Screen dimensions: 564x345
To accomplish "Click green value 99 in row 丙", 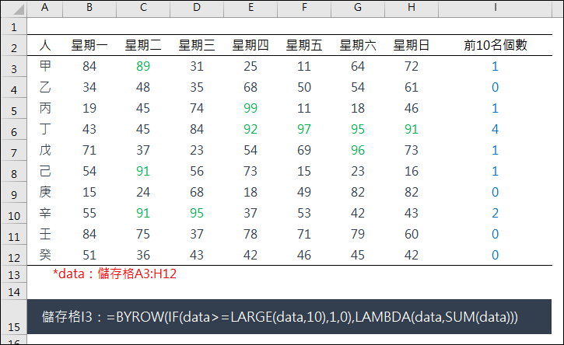I will [250, 108].
